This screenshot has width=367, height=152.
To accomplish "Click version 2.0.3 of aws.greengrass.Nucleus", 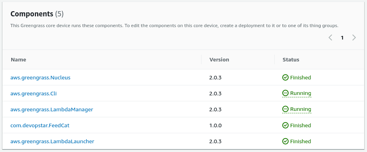I will pyautogui.click(x=215, y=77).
